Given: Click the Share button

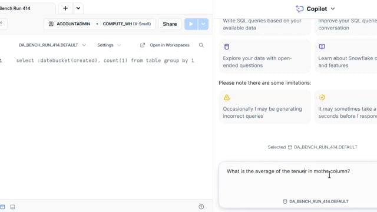Looking at the screenshot, I should pyautogui.click(x=170, y=24).
